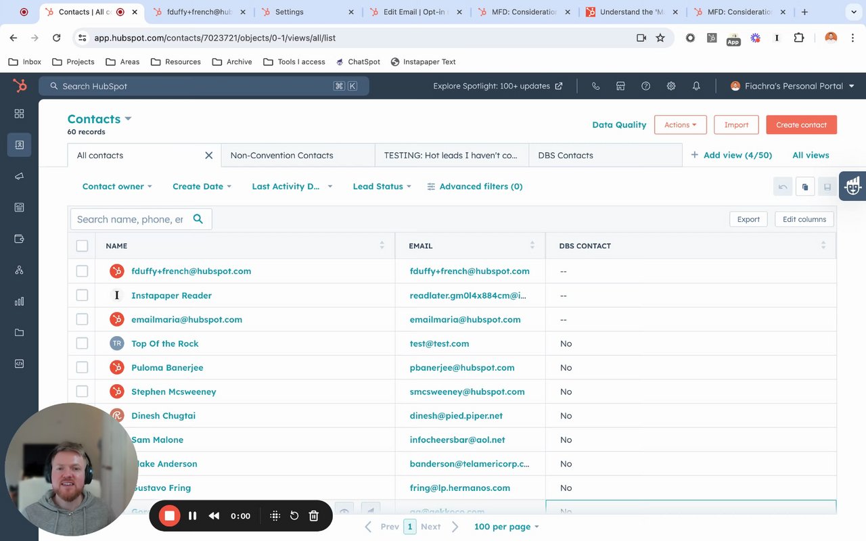Open the chatbot assistant widget
This screenshot has height=541, width=866.
coord(852,185)
